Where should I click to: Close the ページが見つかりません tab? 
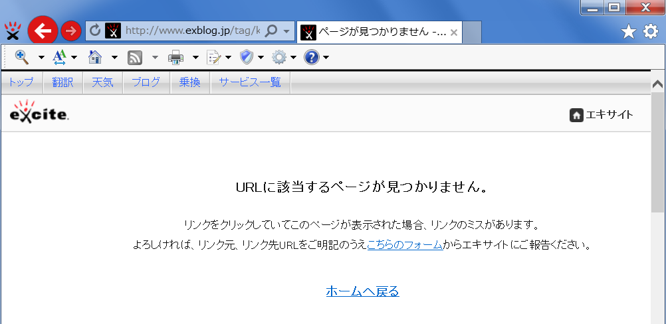[453, 33]
